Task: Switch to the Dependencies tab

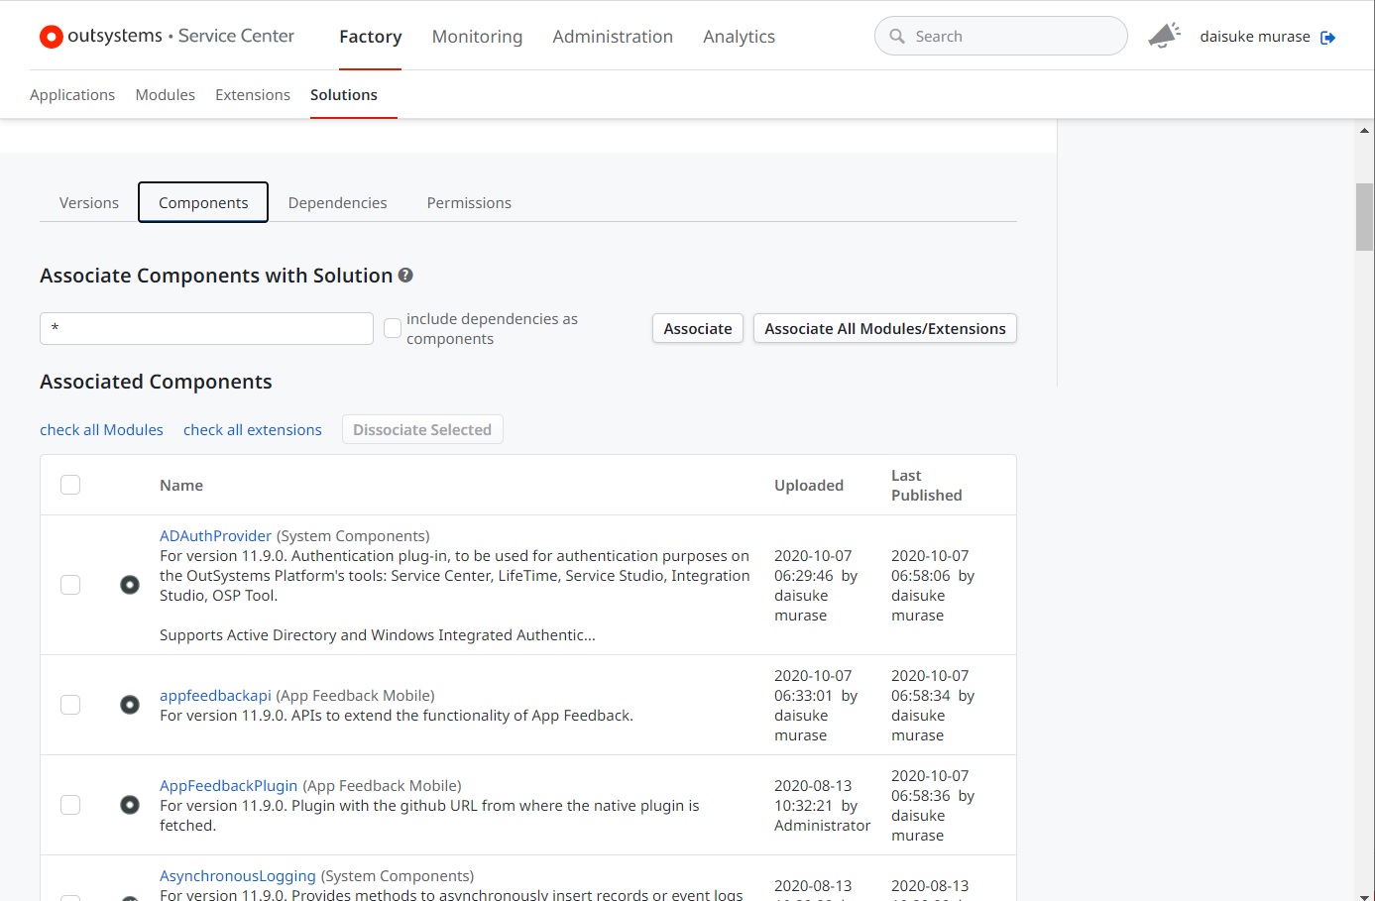Action: coord(337,202)
